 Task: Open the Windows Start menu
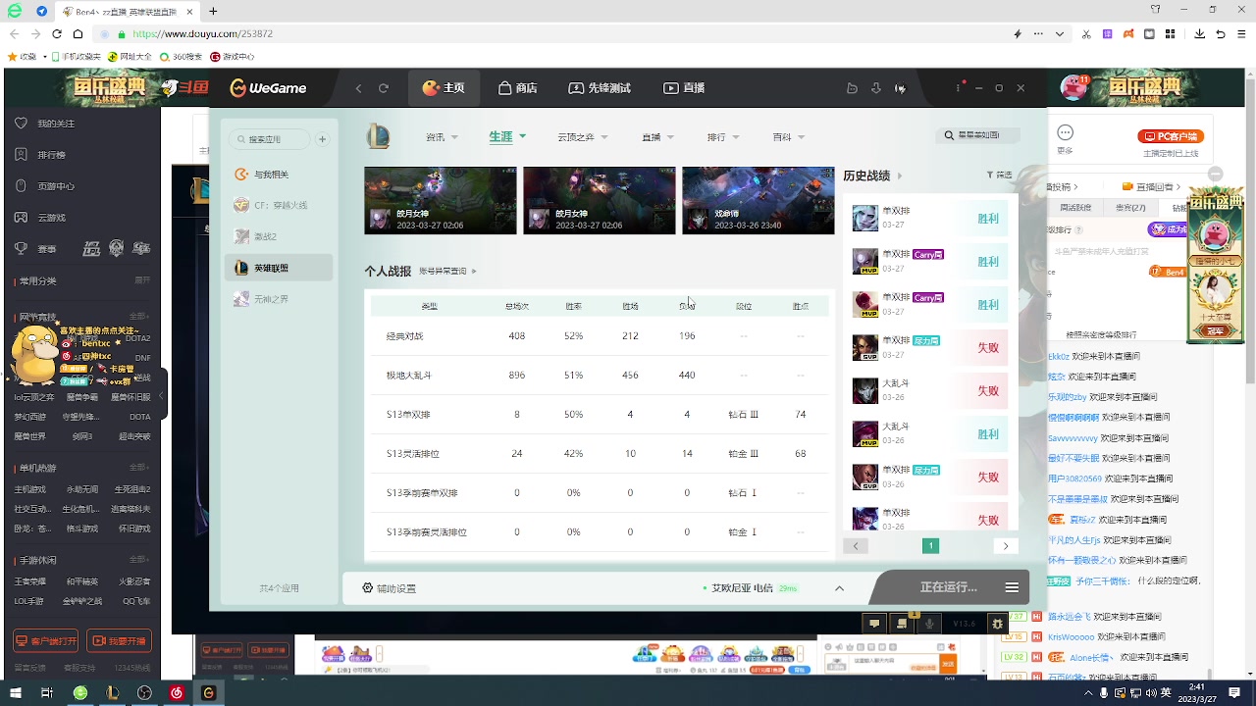click(x=15, y=693)
